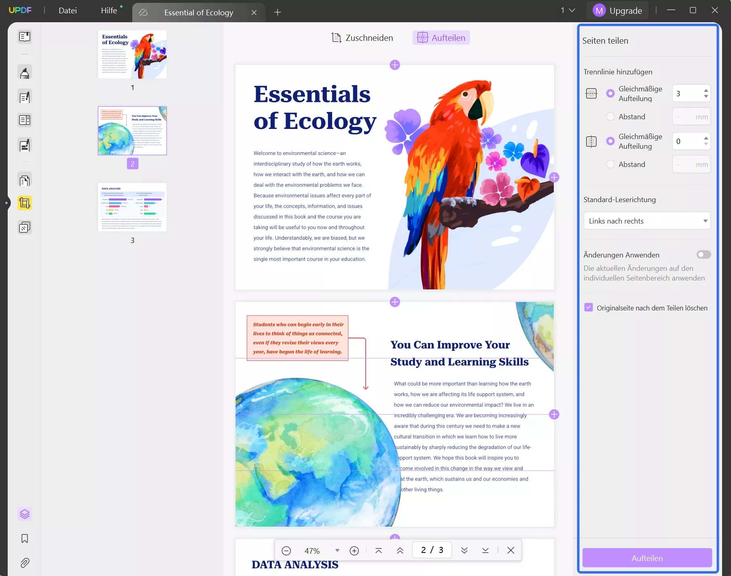The height and width of the screenshot is (576, 731).
Task: Add a horizontal split line on parrot page edge
Action: tap(554, 177)
